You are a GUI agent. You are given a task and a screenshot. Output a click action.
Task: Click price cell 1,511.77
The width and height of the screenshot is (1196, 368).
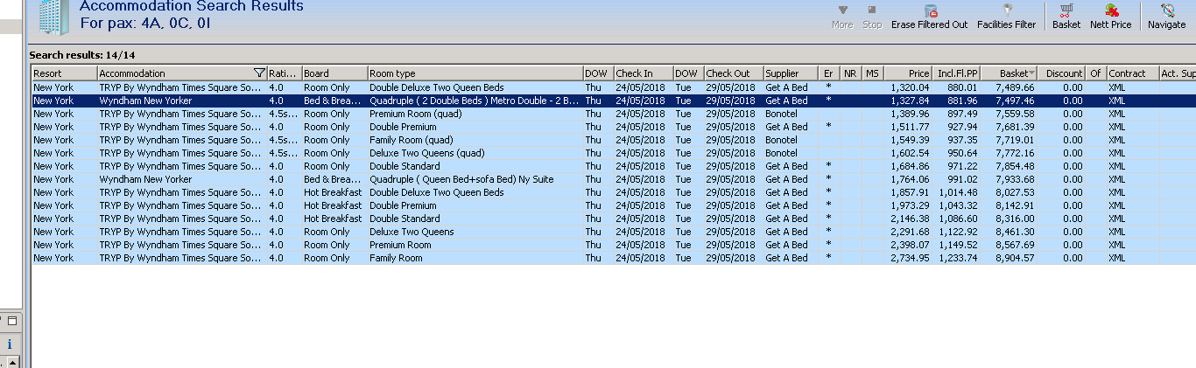click(x=911, y=127)
